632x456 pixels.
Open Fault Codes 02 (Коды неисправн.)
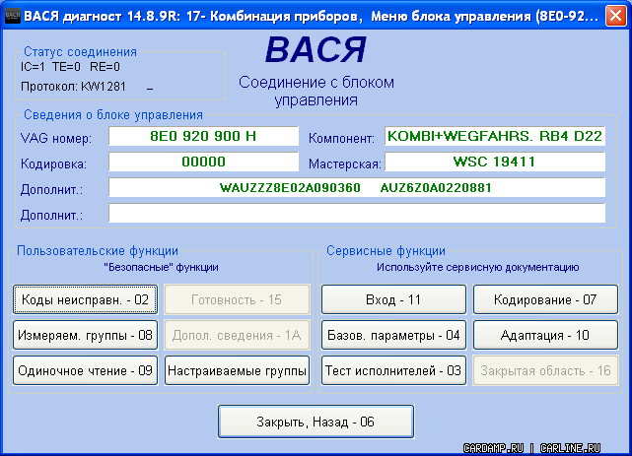tap(85, 299)
